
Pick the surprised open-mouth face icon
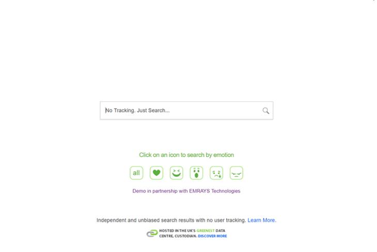pos(196,173)
